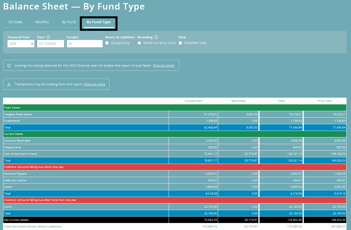Click Cash at bank total value 126,121.14

pyautogui.click(x=295, y=154)
